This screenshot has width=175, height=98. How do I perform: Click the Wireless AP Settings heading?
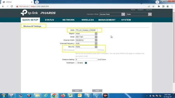(32, 26)
